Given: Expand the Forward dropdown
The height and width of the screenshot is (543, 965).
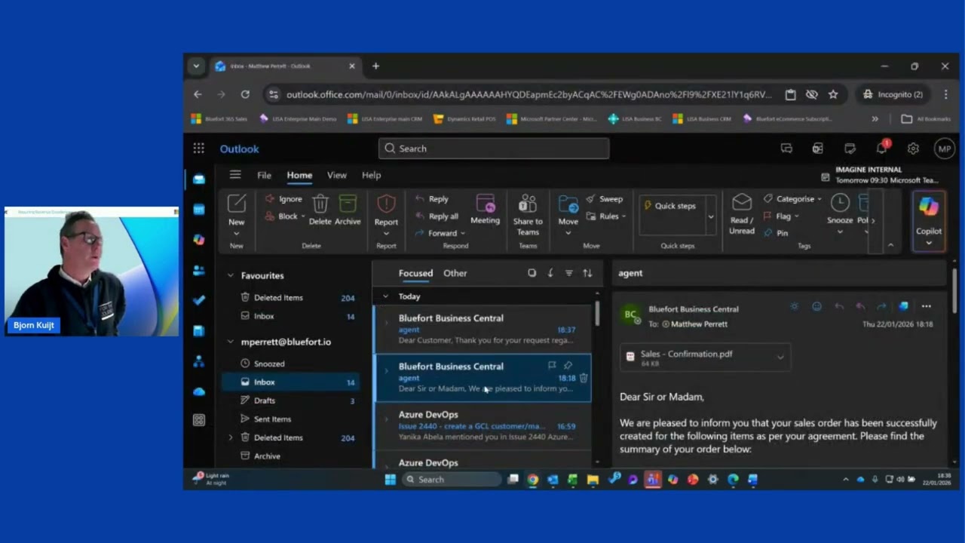Looking at the screenshot, I should [x=463, y=234].
